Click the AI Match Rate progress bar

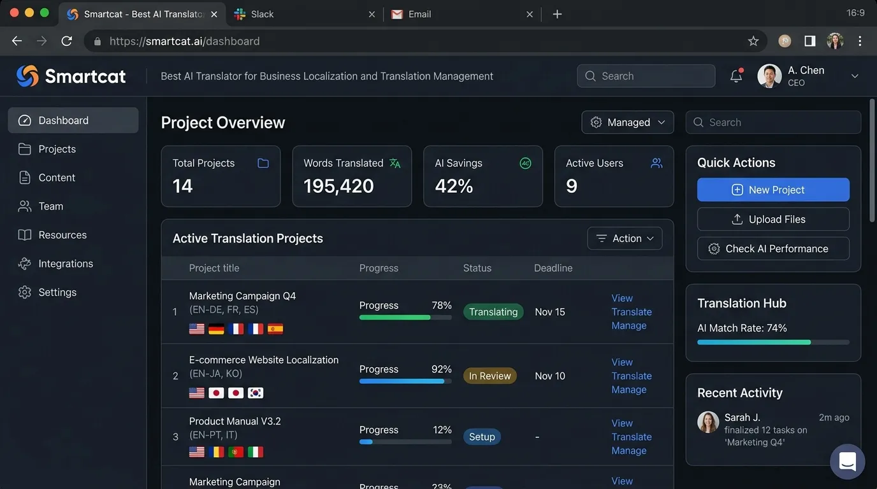(773, 342)
